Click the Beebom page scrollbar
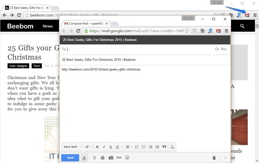The height and width of the screenshot is (163, 259). 257,26
